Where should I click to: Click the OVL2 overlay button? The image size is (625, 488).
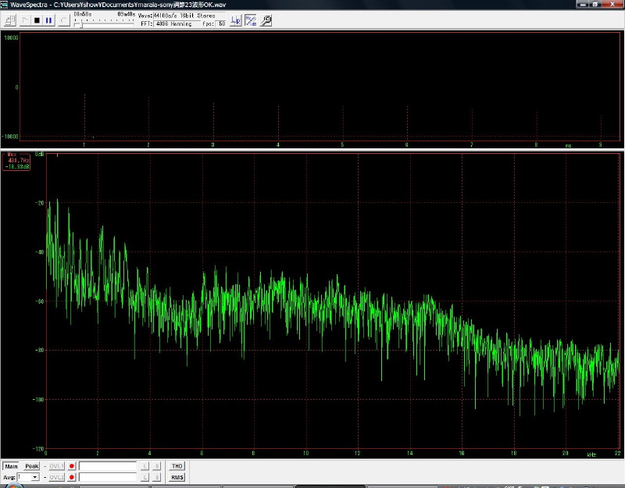[x=57, y=477]
